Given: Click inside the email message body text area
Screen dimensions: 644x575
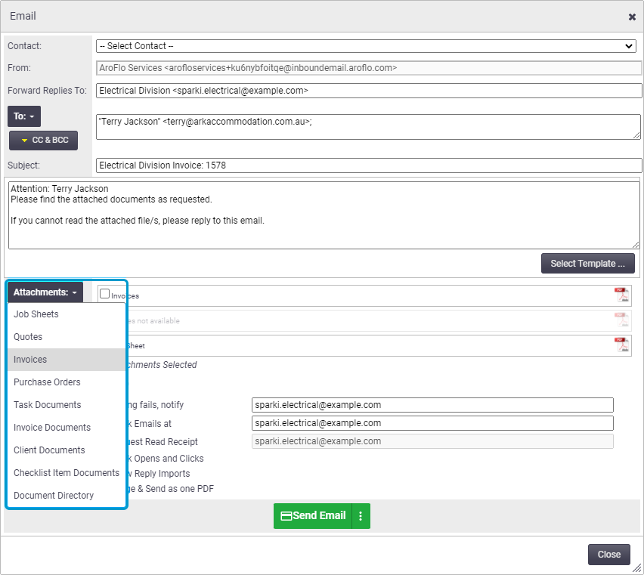Looking at the screenshot, I should 324,215.
